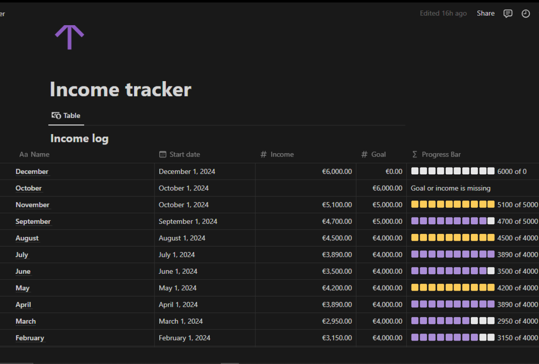Click the 3150 of 4000 progress bar
This screenshot has width=539, height=364.
[474, 338]
